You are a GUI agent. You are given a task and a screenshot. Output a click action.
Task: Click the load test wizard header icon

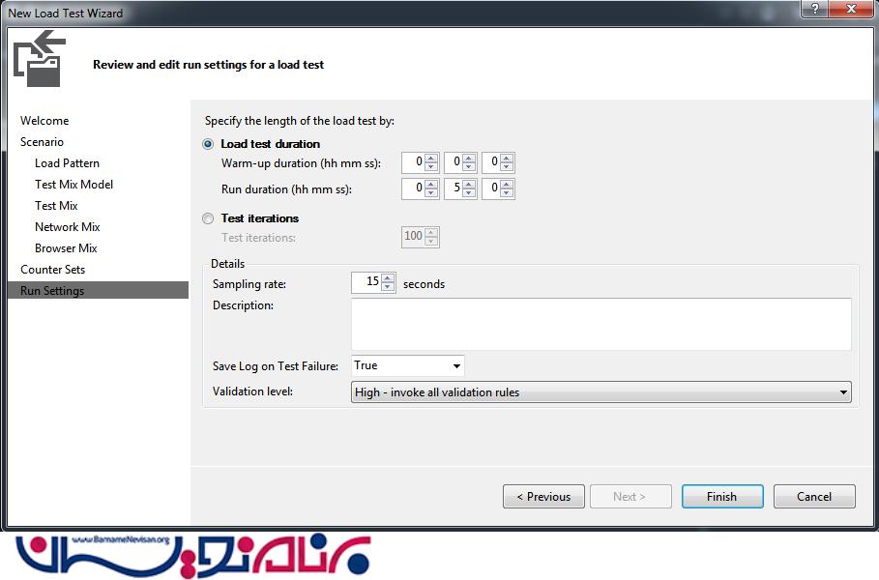(39, 58)
